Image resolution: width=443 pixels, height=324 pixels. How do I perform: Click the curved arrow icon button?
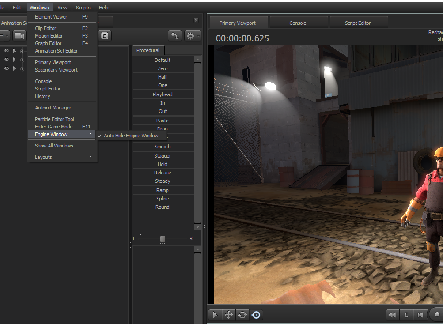[174, 36]
